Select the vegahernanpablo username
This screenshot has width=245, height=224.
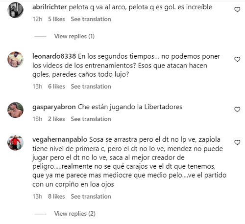point(60,140)
